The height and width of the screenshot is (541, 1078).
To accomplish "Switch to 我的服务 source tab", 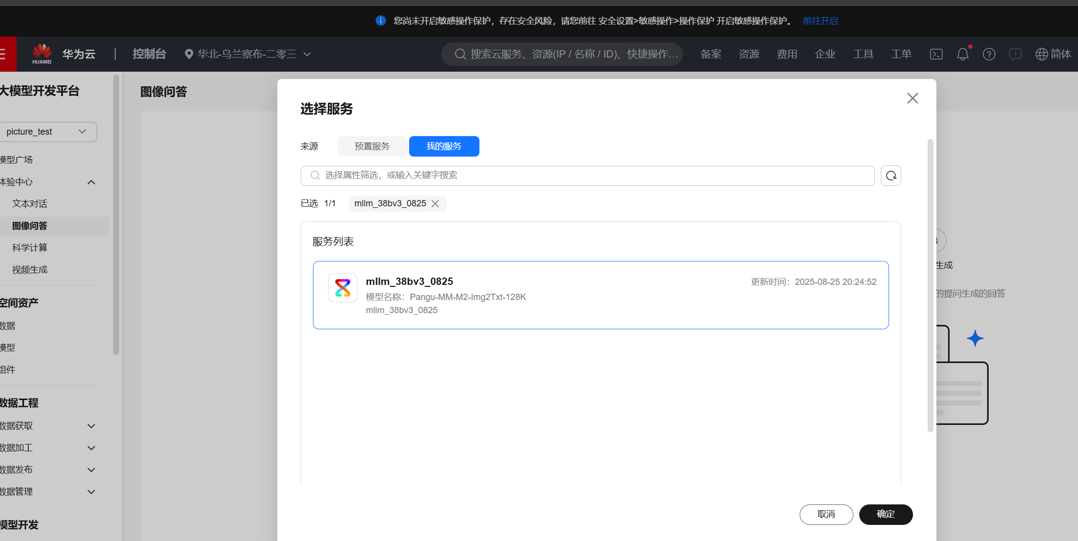I will pyautogui.click(x=444, y=146).
